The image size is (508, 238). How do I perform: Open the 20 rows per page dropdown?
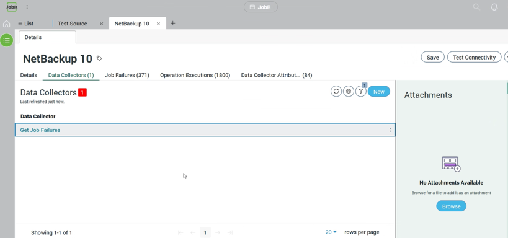[331, 232]
